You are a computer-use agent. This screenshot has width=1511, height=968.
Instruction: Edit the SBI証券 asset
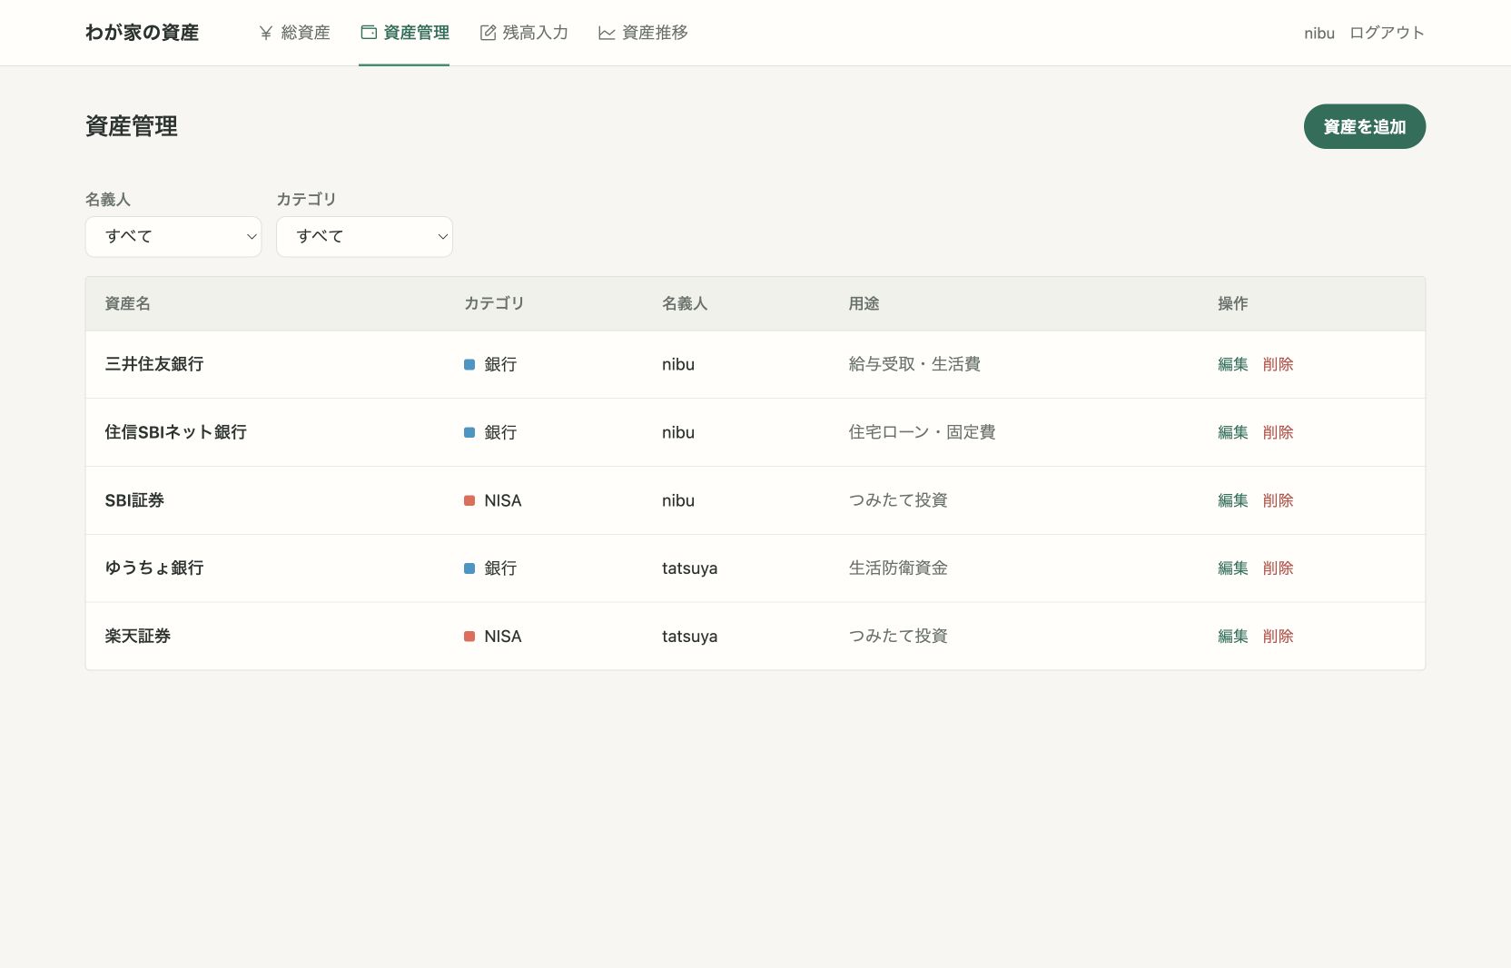(1233, 500)
